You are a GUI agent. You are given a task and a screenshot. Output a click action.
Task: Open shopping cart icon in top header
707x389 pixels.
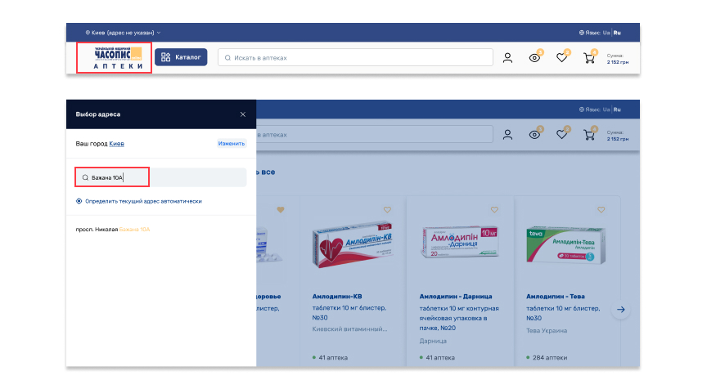coord(588,58)
